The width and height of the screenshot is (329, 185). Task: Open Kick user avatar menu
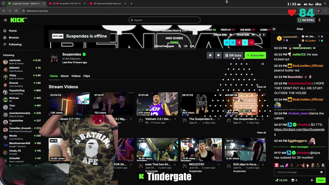coord(319,20)
